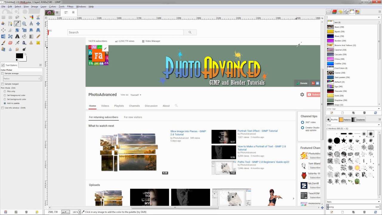Open the palette 'enter tags' dropdown arrow
The height and width of the screenshot is (215, 382).
(379, 109)
